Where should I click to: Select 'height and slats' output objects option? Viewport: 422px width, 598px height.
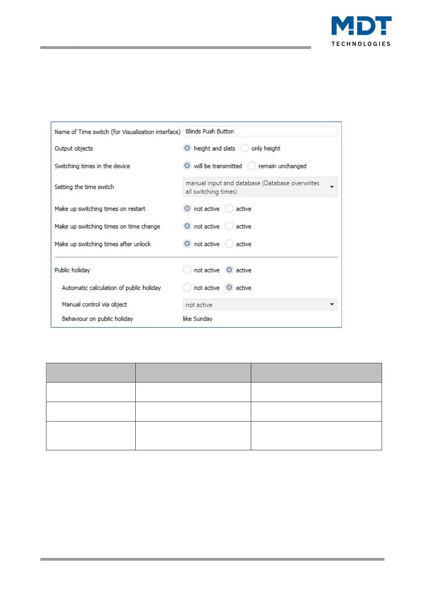(187, 148)
